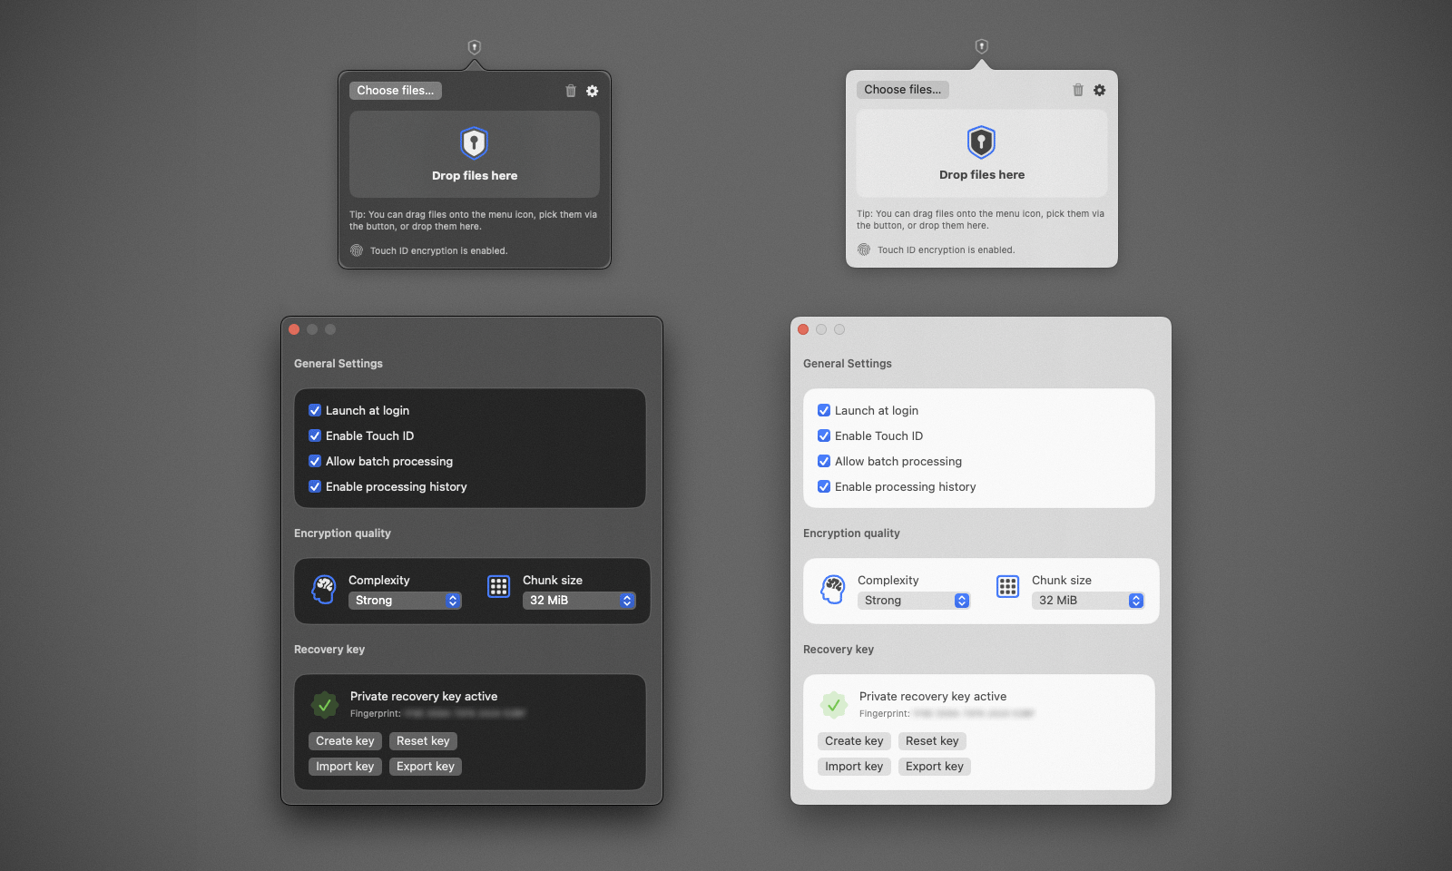Click the shield menu bar icon above light popover

point(981,46)
